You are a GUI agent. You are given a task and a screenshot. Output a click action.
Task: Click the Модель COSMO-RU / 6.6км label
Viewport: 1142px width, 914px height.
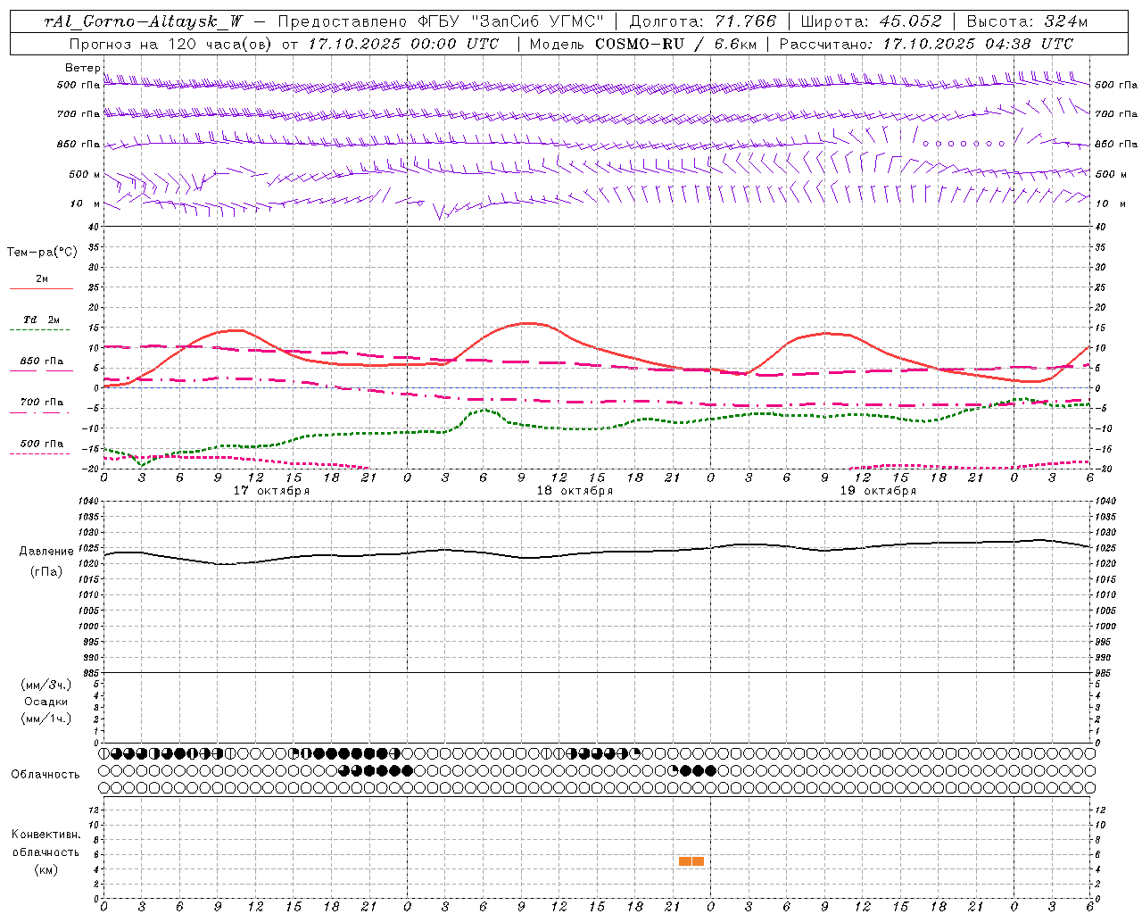[643, 44]
